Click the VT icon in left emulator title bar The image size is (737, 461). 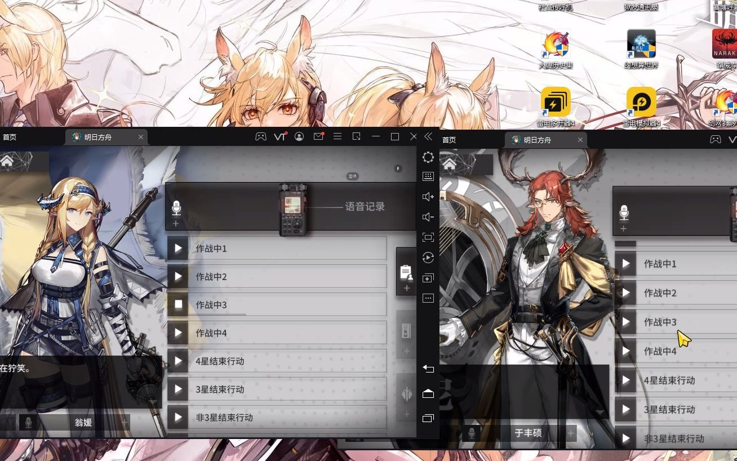(280, 136)
